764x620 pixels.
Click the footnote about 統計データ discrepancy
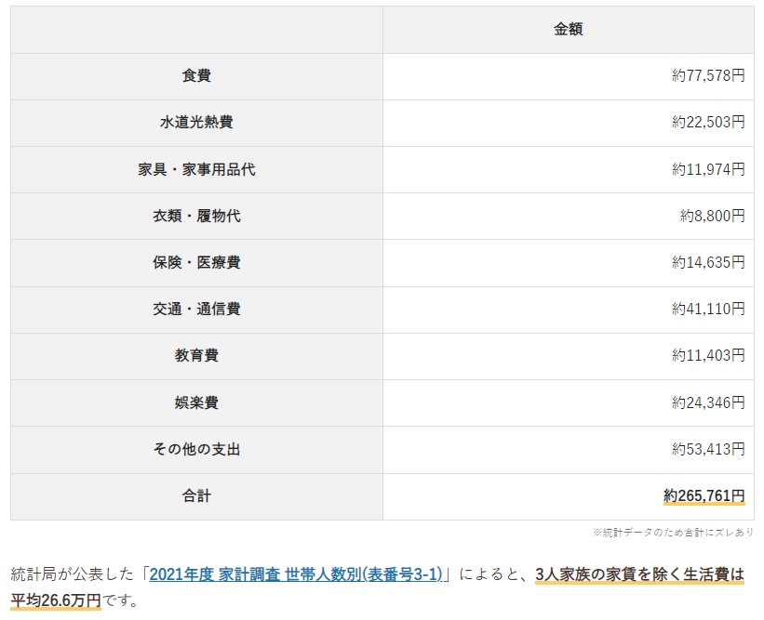tap(672, 533)
